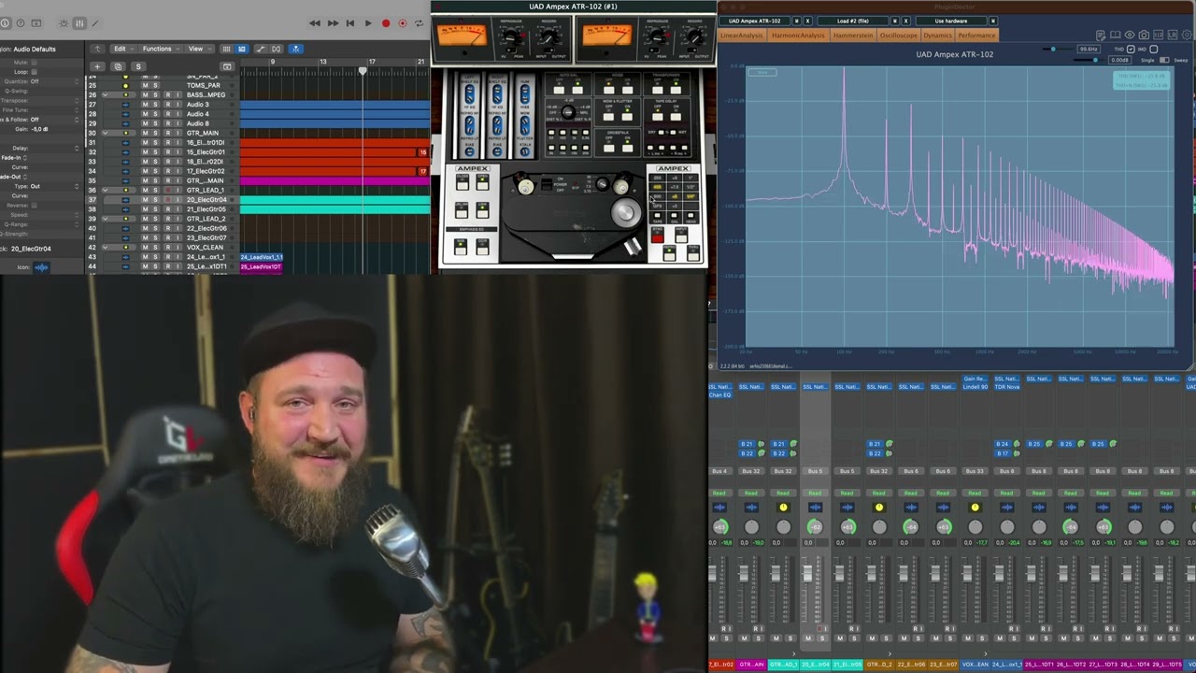Collapse the BASS...MPEG track stack
The image size is (1196, 673).
tap(105, 94)
